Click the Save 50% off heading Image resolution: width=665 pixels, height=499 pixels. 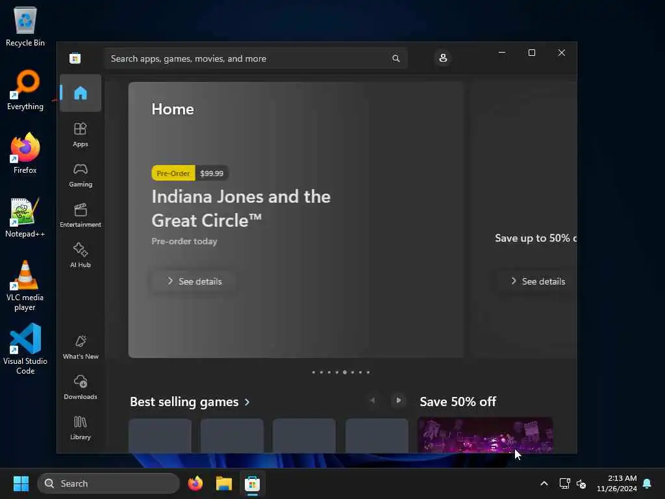(458, 402)
